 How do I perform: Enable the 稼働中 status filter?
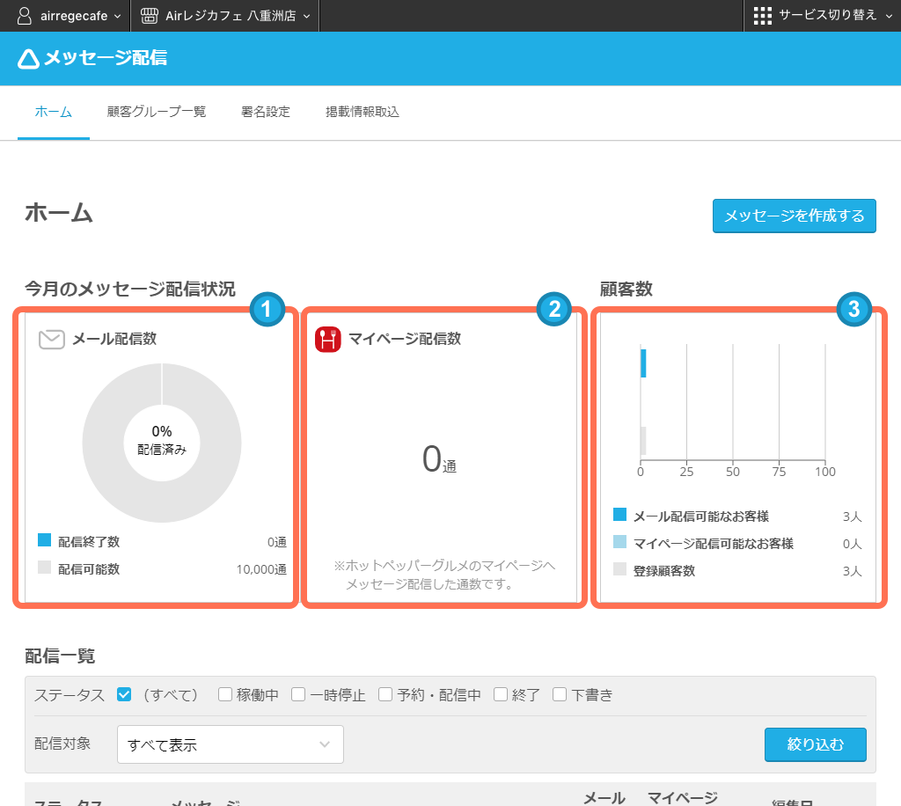click(x=224, y=694)
